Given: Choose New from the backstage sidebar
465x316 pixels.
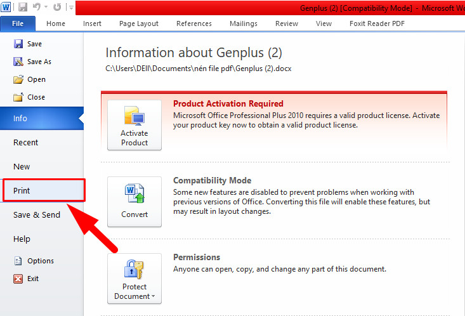Looking at the screenshot, I should 22,166.
